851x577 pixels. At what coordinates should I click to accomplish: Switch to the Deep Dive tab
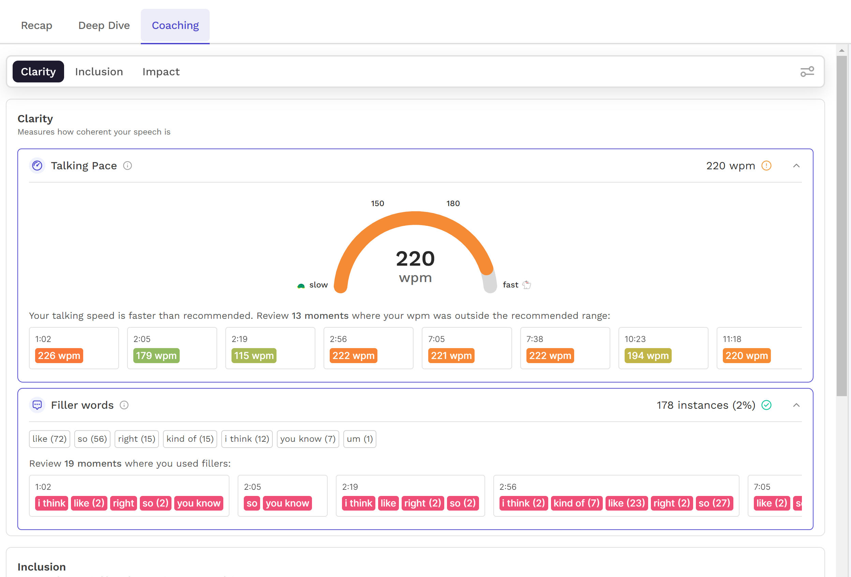tap(104, 25)
